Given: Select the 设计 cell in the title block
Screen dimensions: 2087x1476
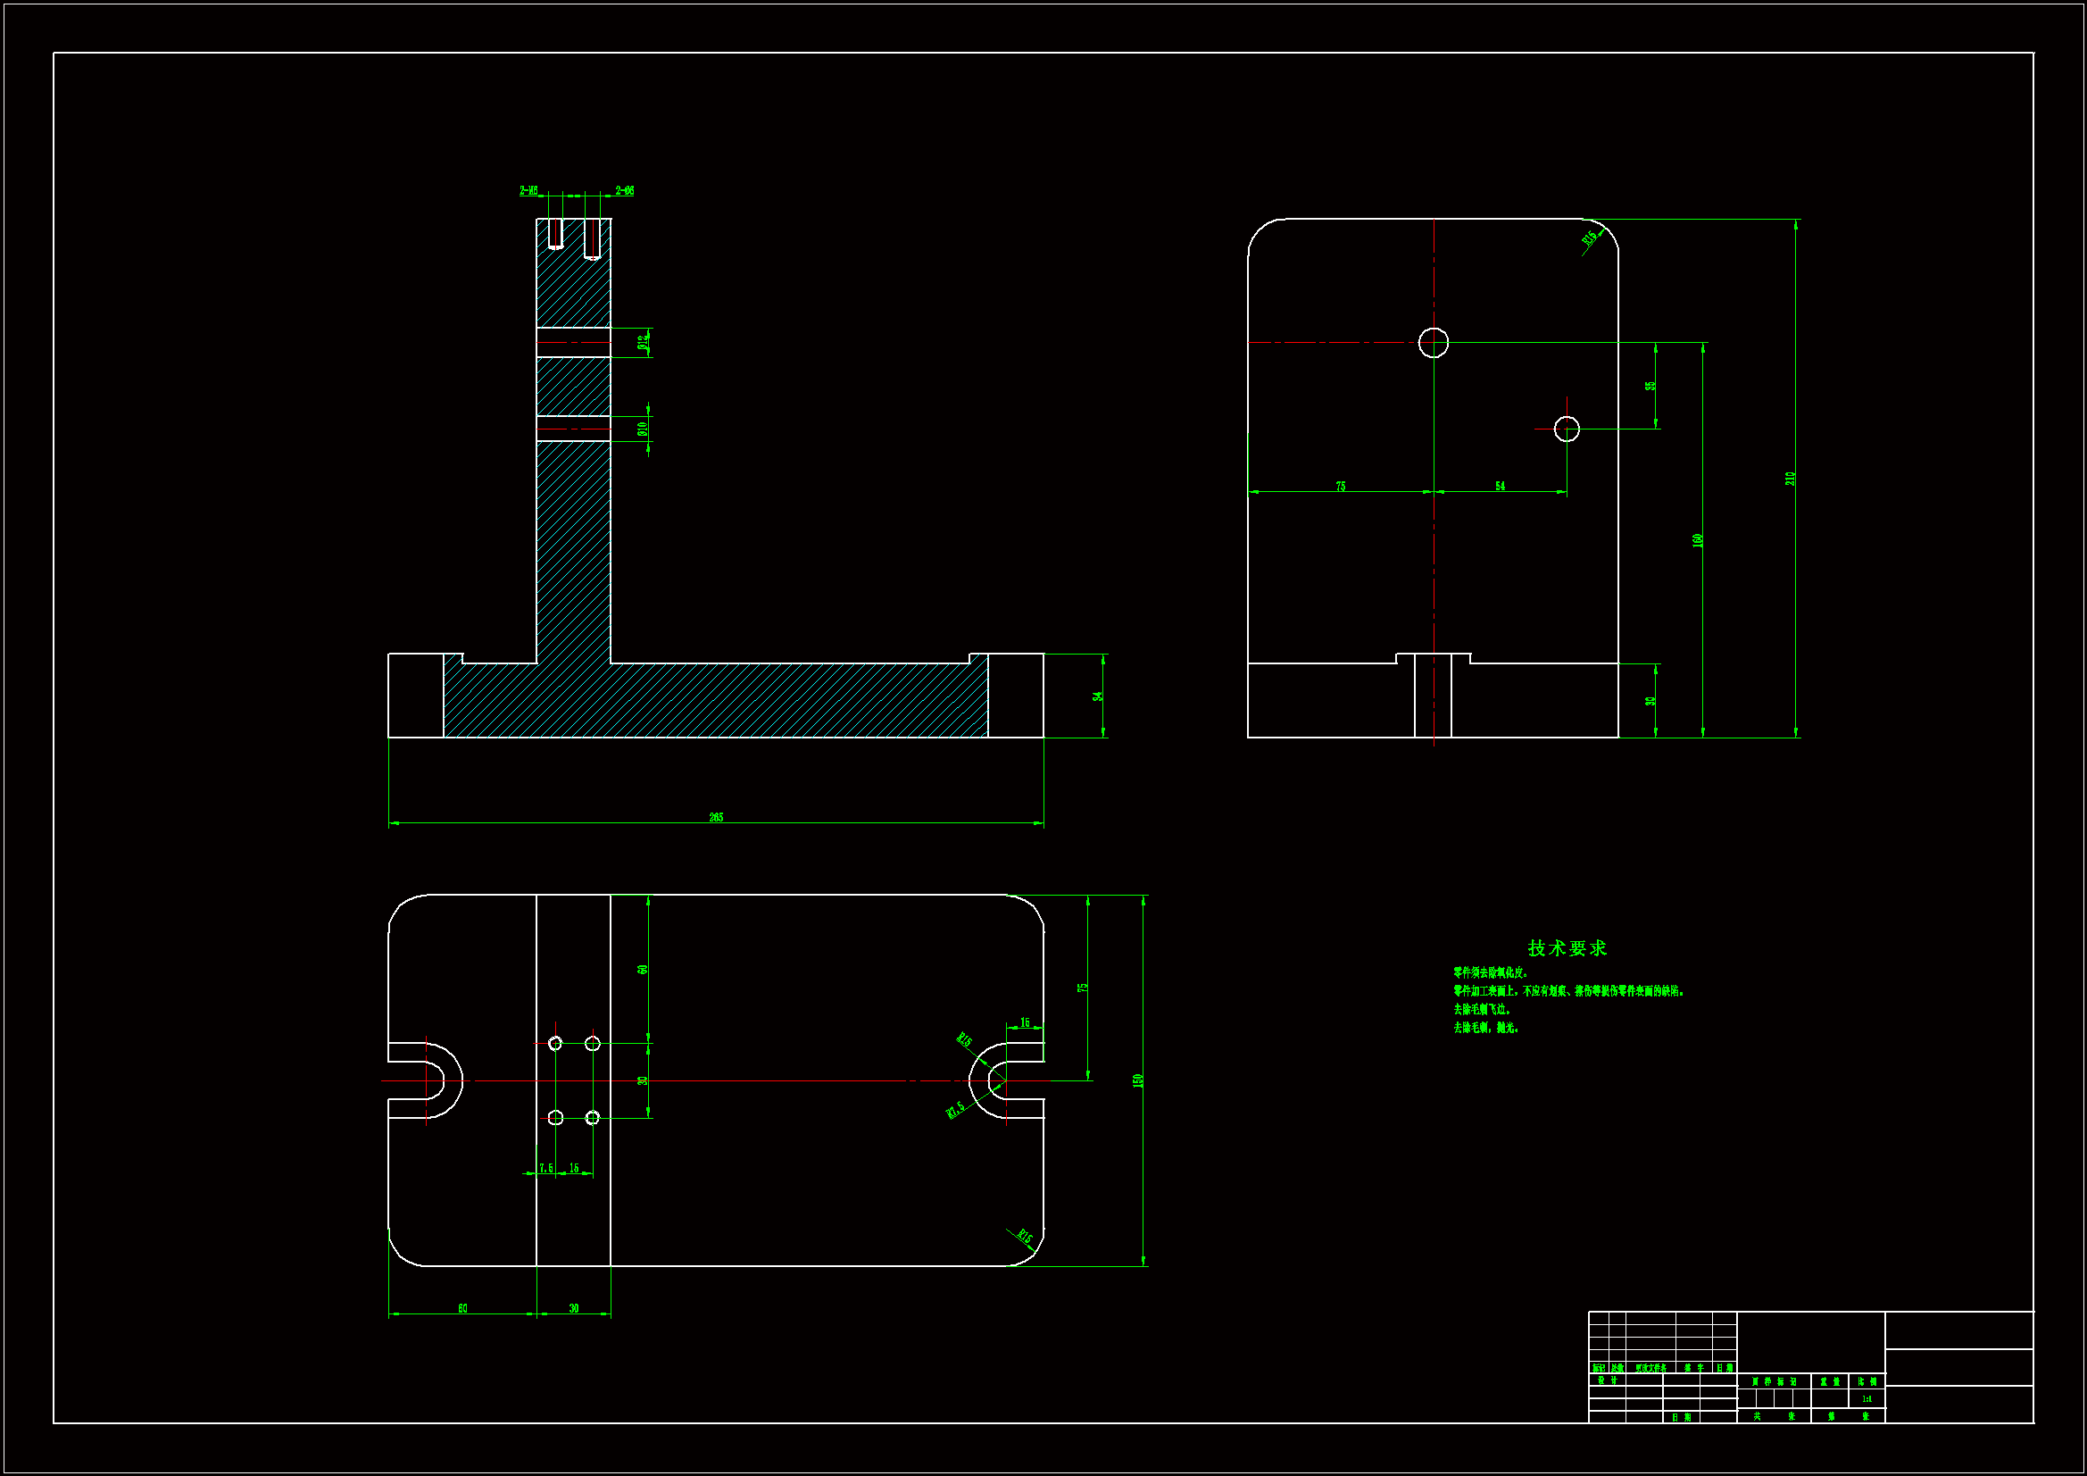Looking at the screenshot, I should [x=1606, y=1380].
